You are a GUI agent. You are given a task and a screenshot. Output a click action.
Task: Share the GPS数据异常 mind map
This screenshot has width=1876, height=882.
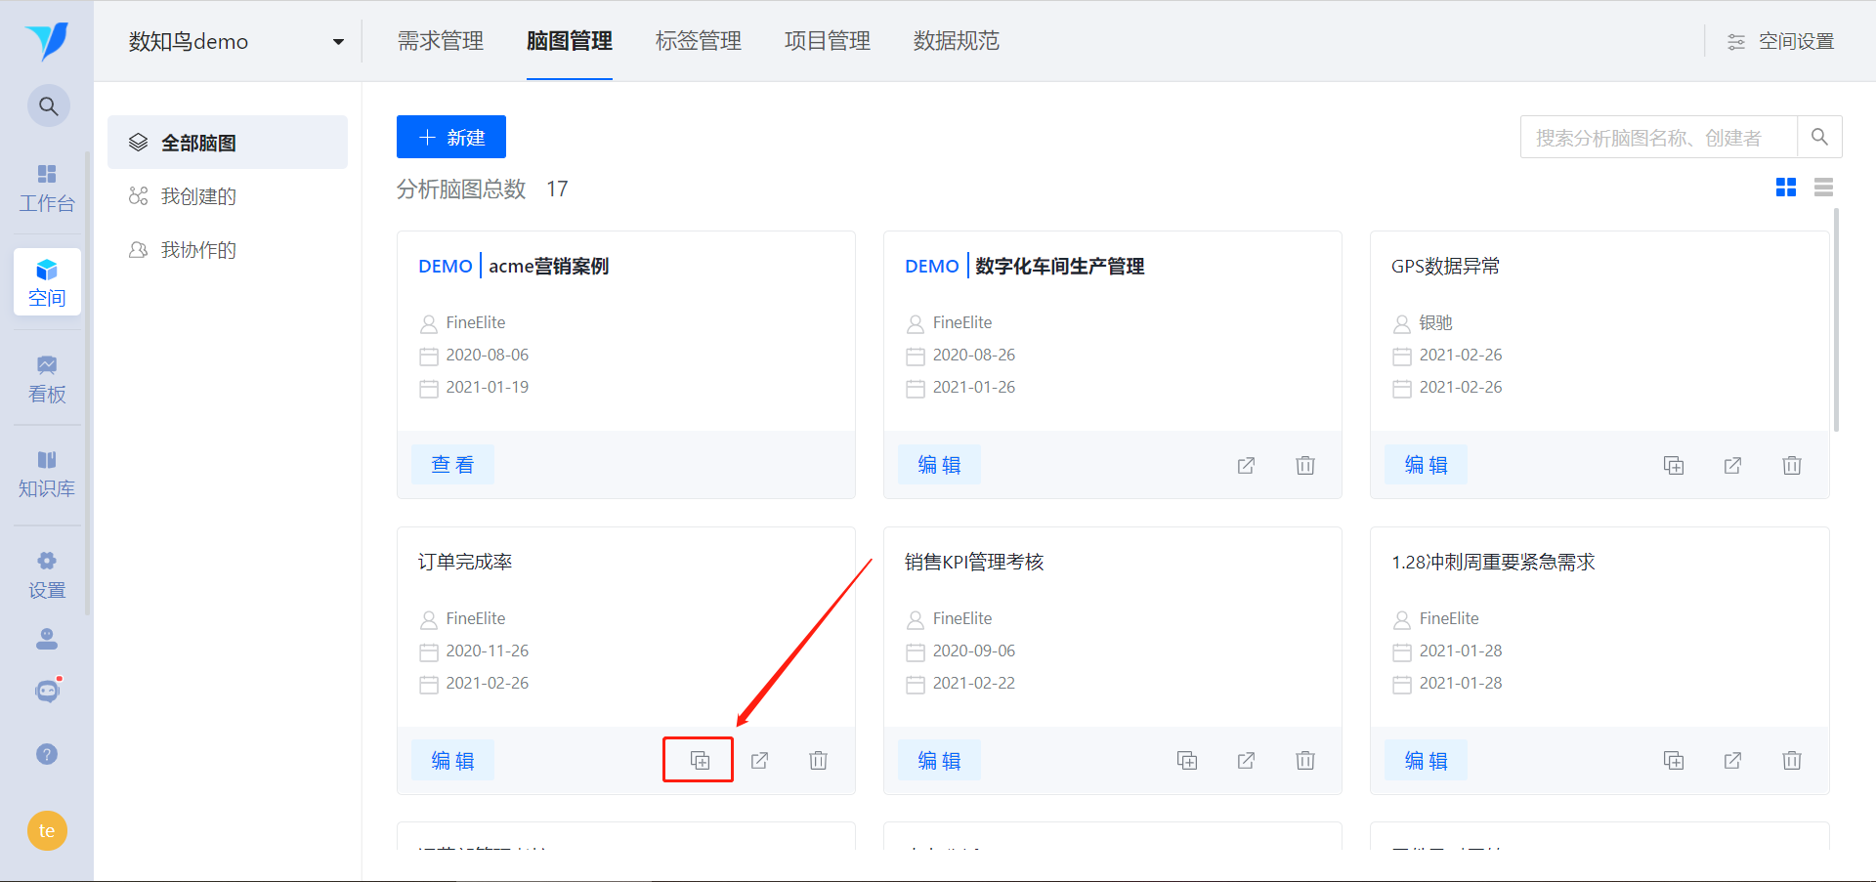[1732, 465]
